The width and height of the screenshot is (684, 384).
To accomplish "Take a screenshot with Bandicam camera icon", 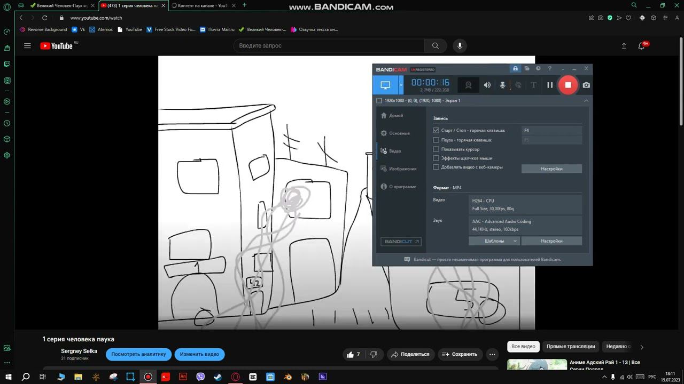I will pyautogui.click(x=586, y=85).
